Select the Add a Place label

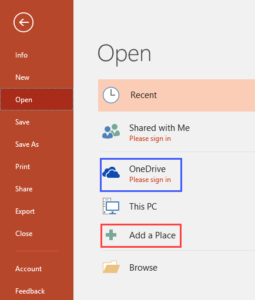tap(152, 235)
